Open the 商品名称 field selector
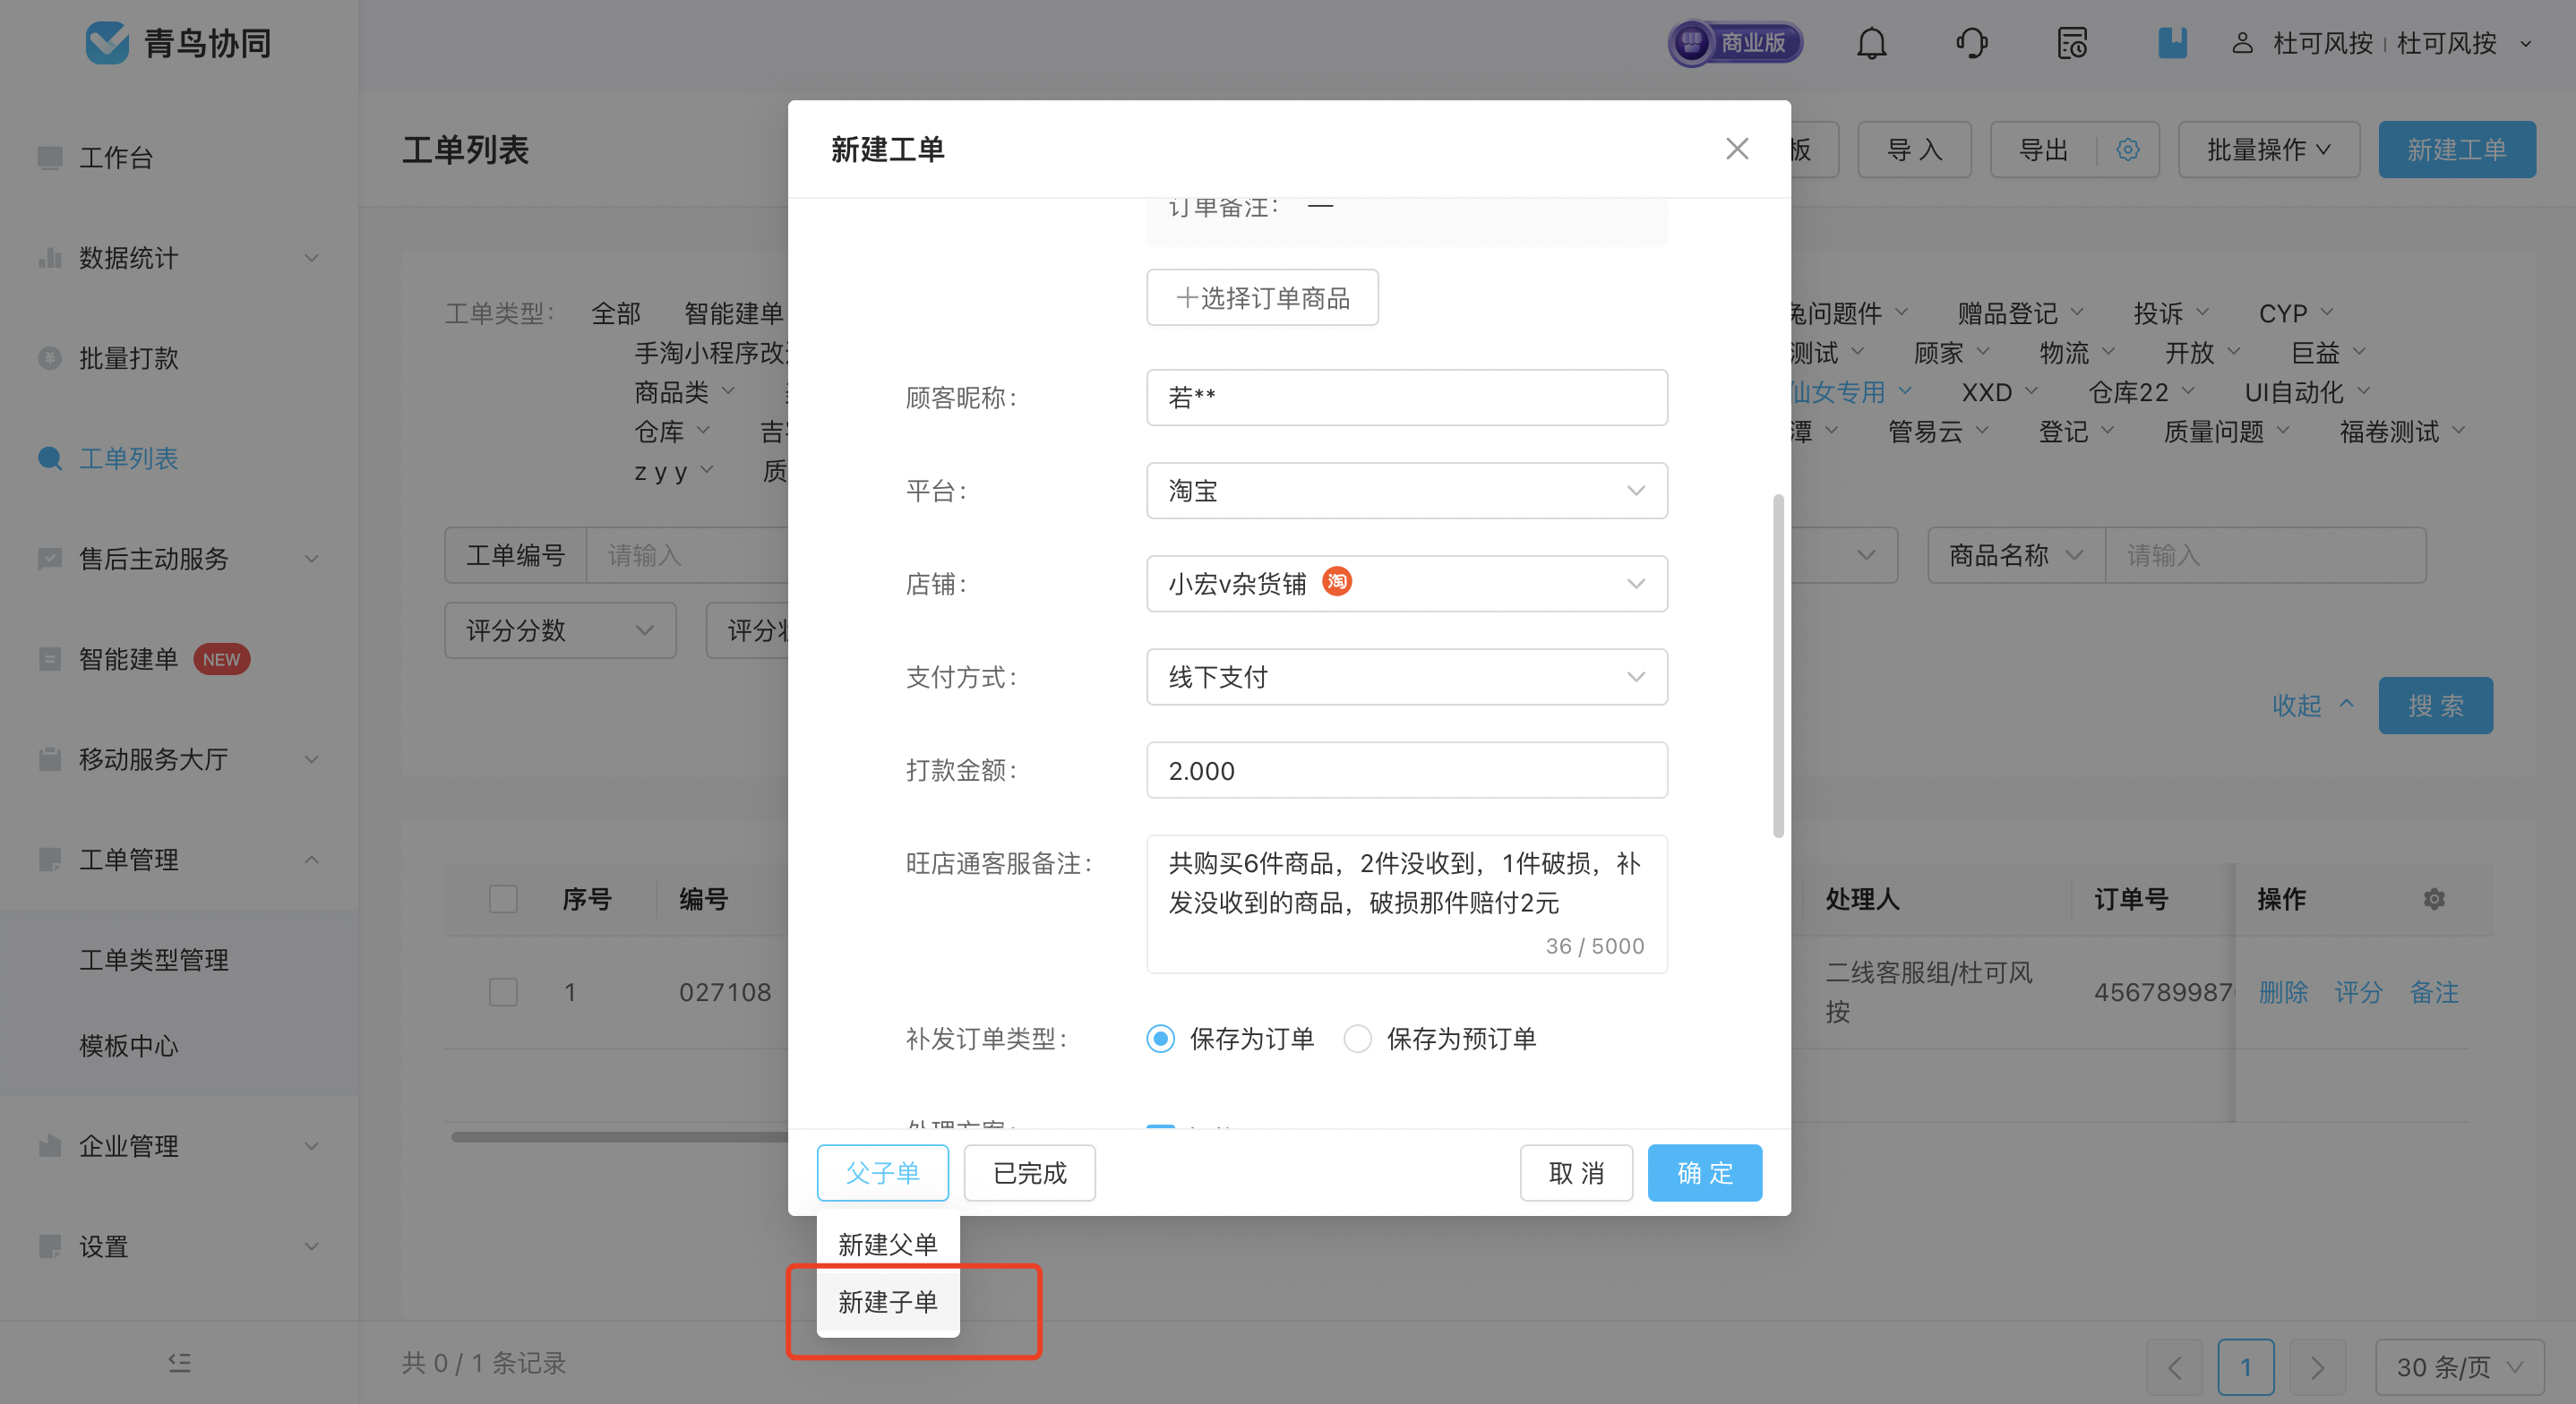 pyautogui.click(x=2015, y=555)
